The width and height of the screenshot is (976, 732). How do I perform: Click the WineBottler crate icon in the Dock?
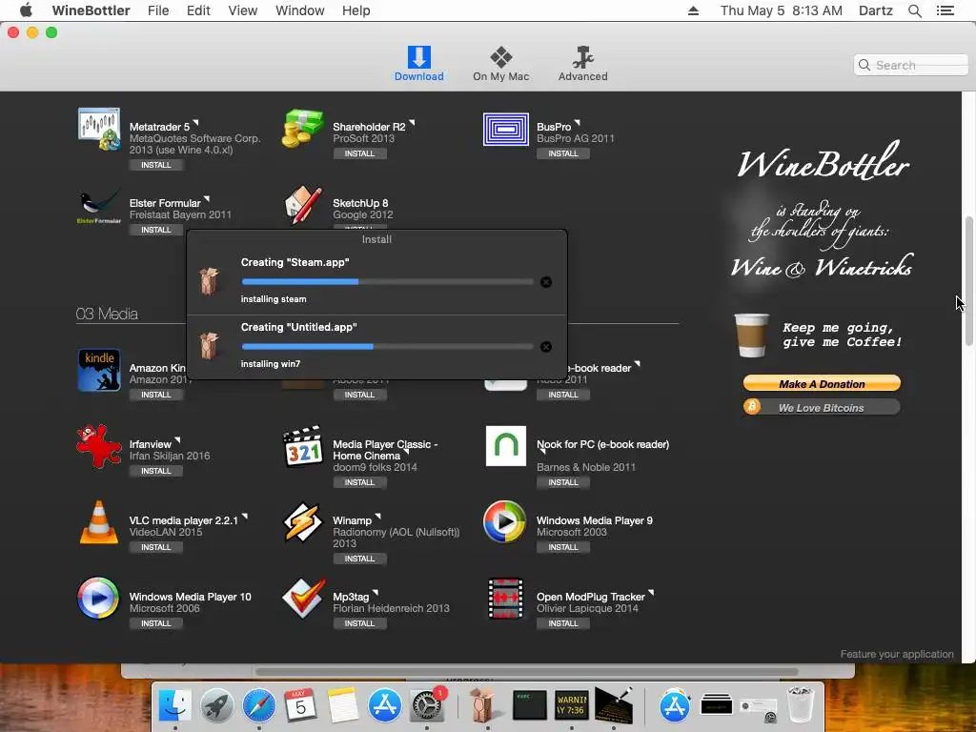click(483, 706)
